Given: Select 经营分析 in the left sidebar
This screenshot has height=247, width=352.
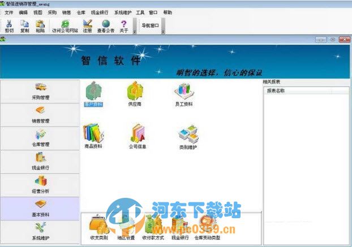Looking at the screenshot, I should (40, 185).
